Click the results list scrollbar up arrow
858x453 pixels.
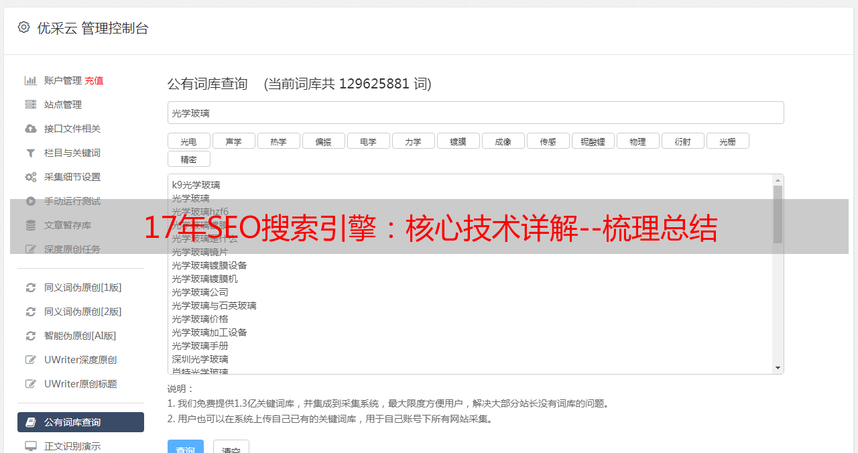(x=778, y=180)
